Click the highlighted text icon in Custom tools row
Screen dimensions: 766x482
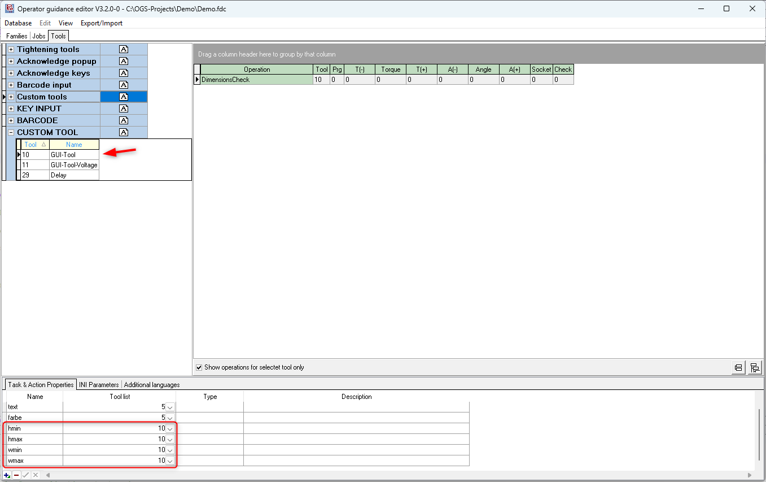pos(124,97)
